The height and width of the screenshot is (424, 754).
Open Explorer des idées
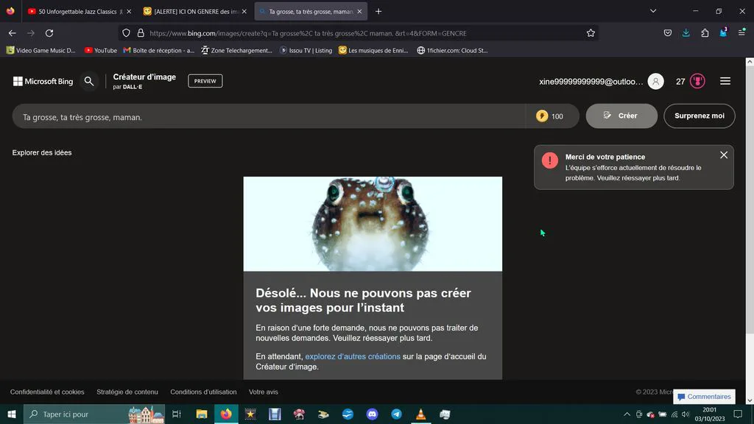[42, 152]
